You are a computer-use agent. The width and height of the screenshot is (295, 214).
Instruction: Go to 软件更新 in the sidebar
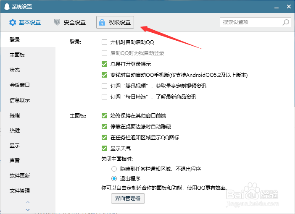(x=28, y=175)
